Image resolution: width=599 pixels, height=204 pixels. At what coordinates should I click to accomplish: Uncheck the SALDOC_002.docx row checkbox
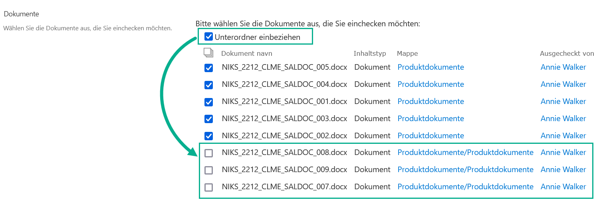click(208, 136)
